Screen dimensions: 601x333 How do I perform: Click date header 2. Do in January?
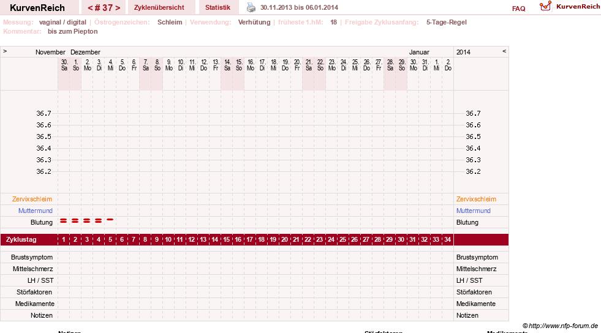pos(448,65)
